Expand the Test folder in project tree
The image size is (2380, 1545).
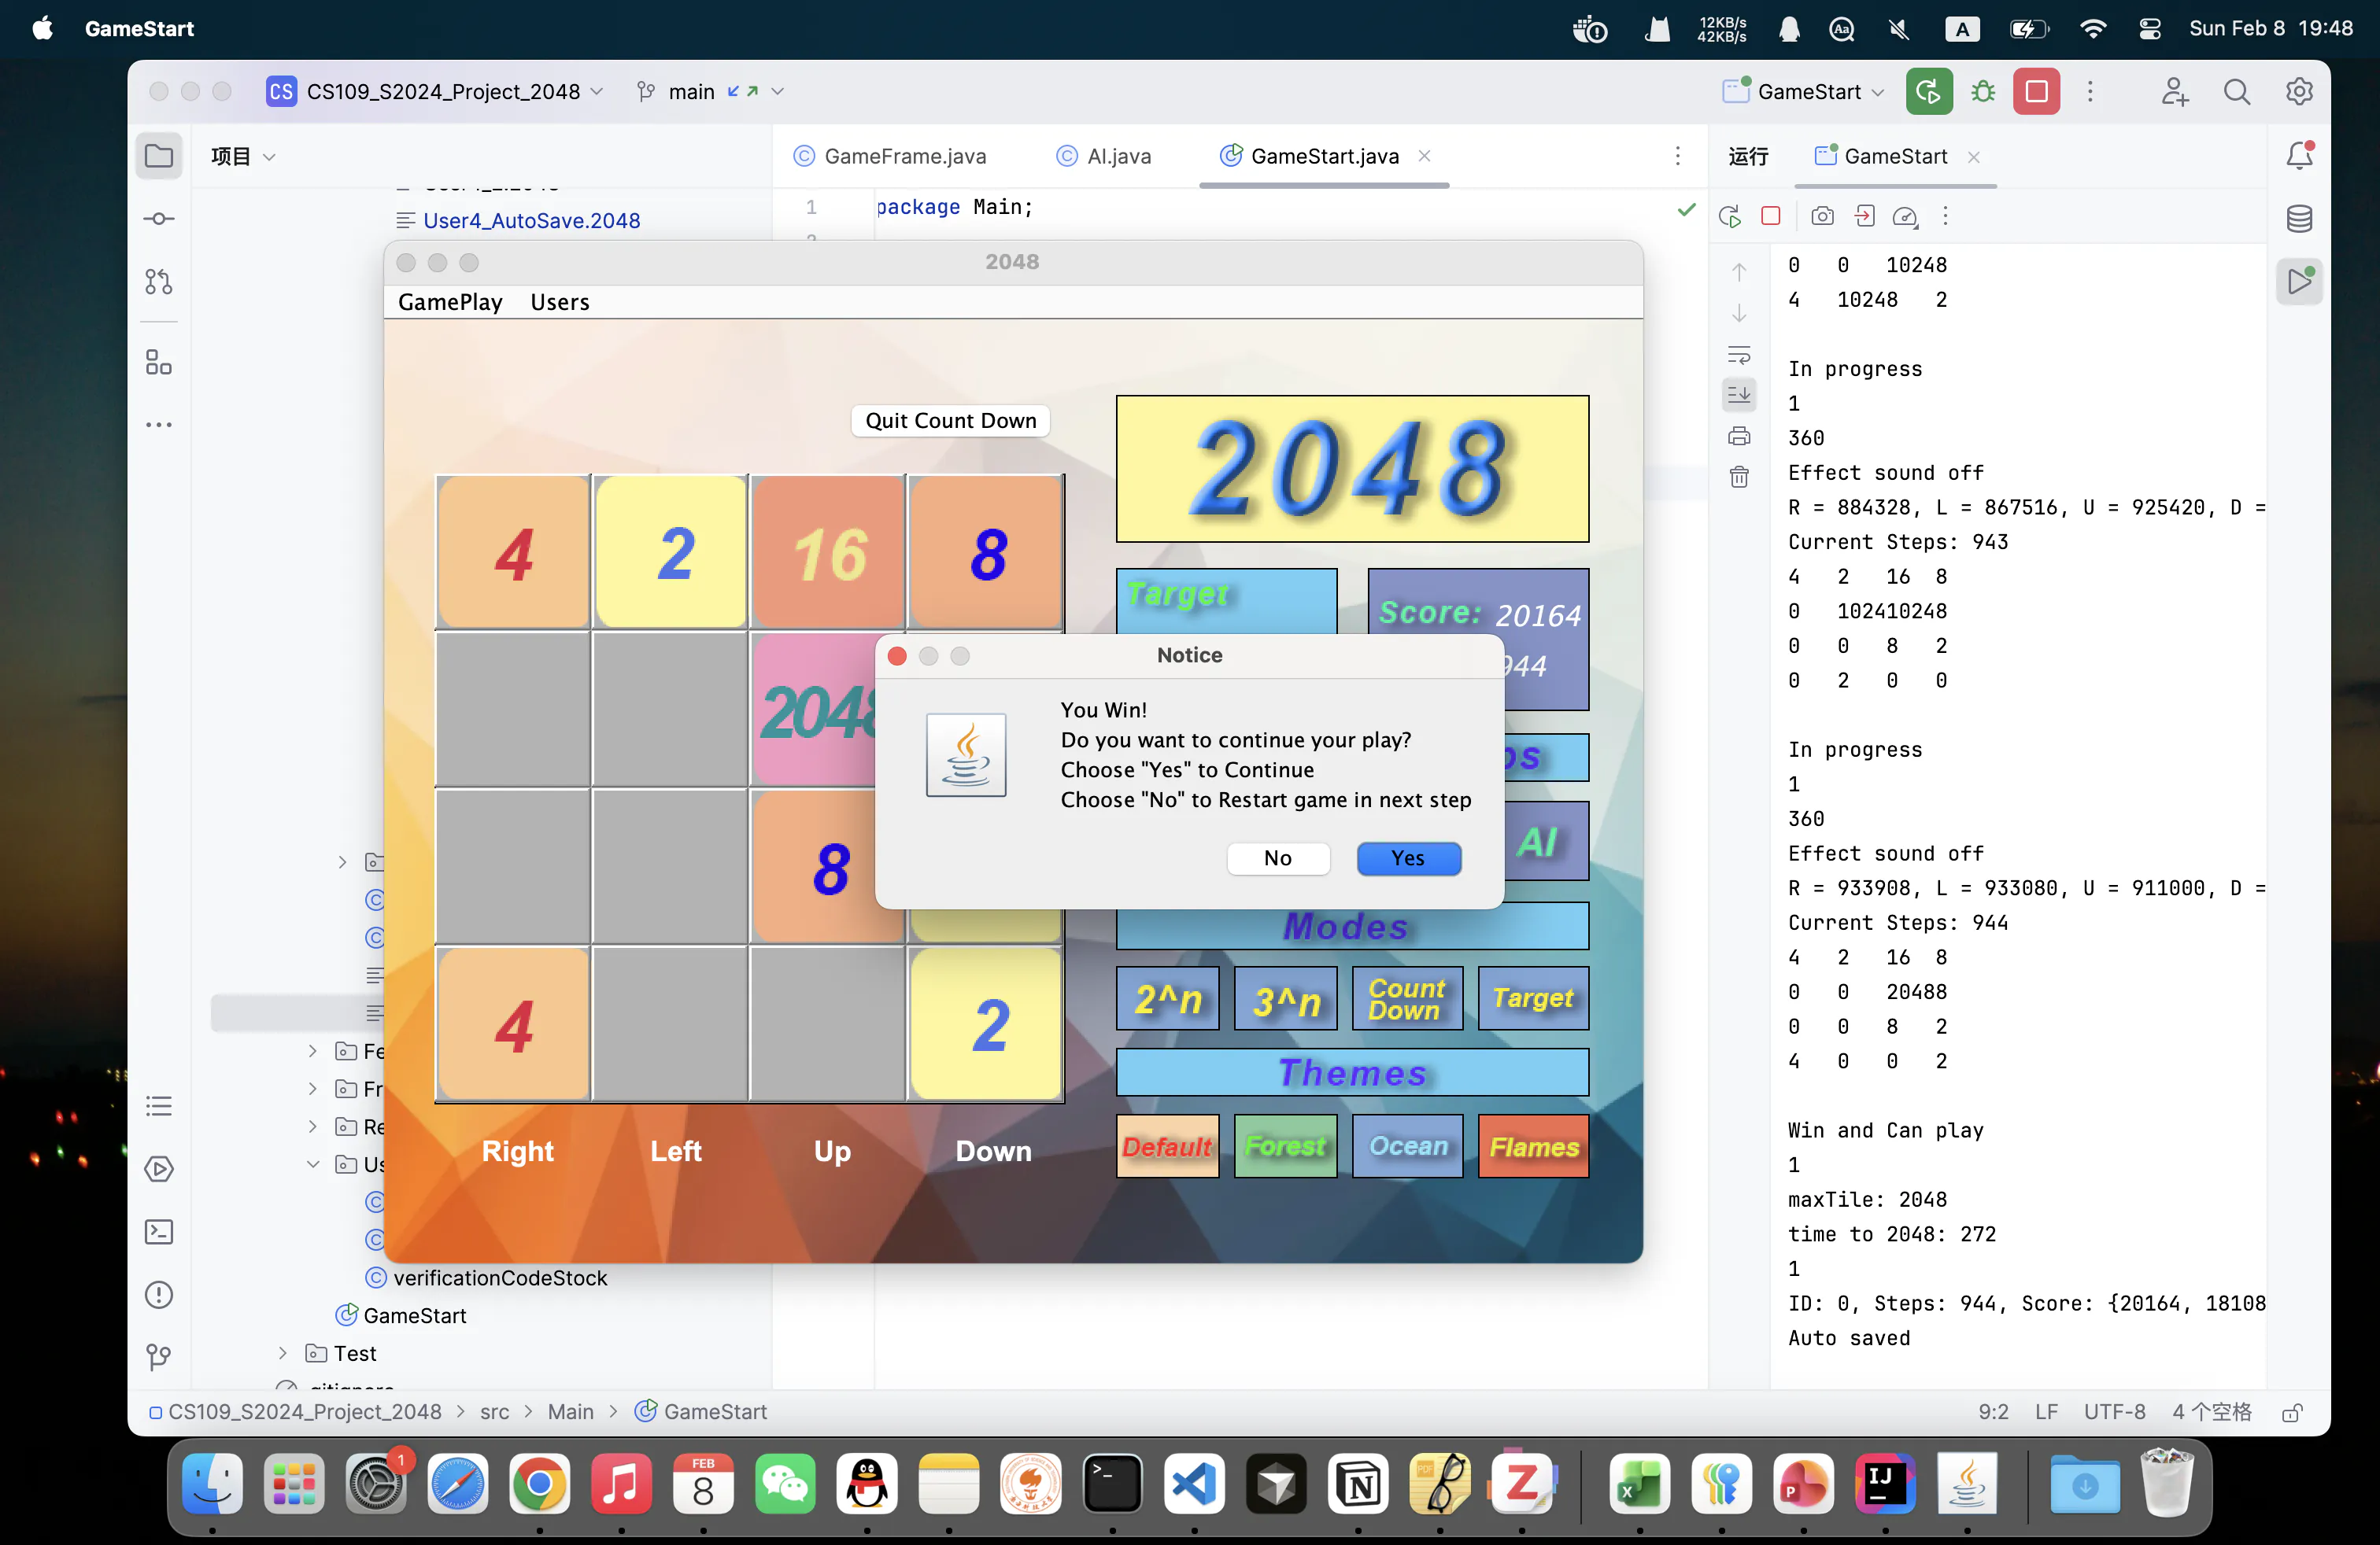(283, 1353)
